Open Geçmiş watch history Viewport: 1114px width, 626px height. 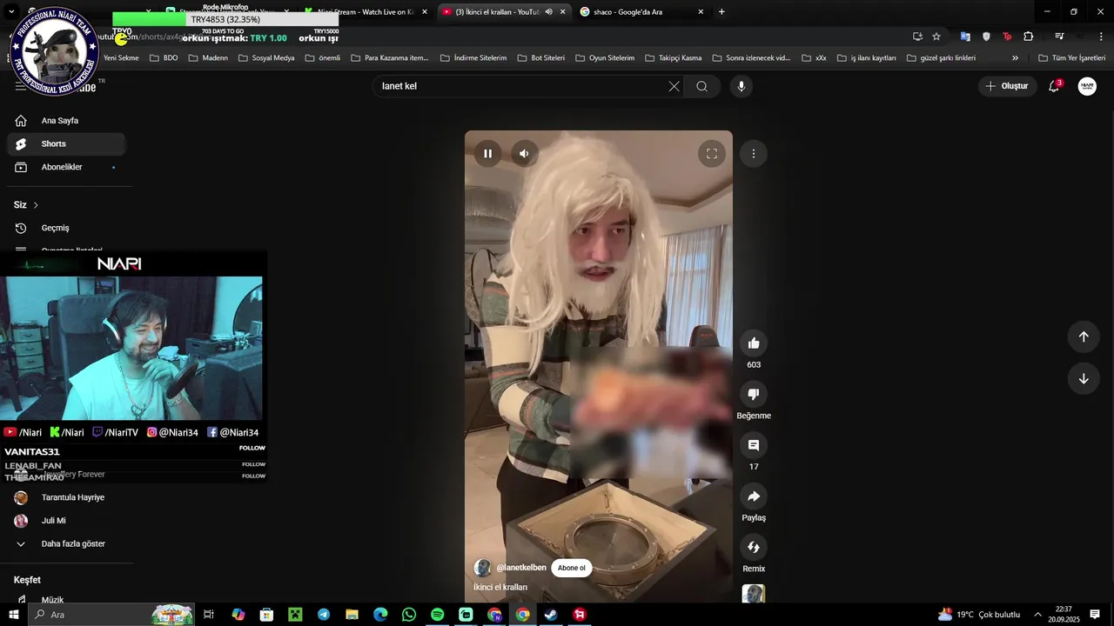pos(65,228)
